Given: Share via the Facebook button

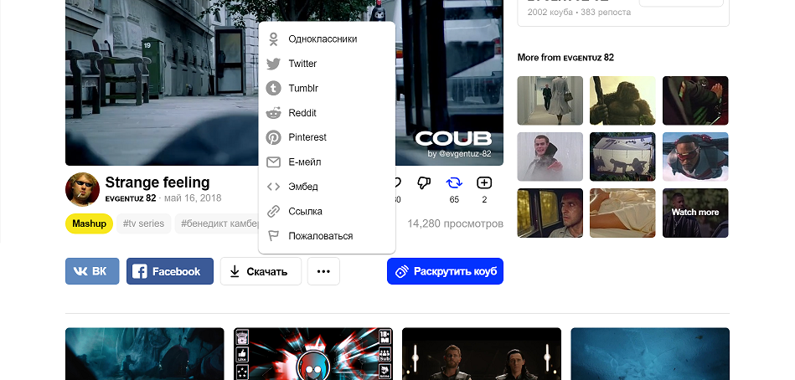Looking at the screenshot, I should (170, 271).
